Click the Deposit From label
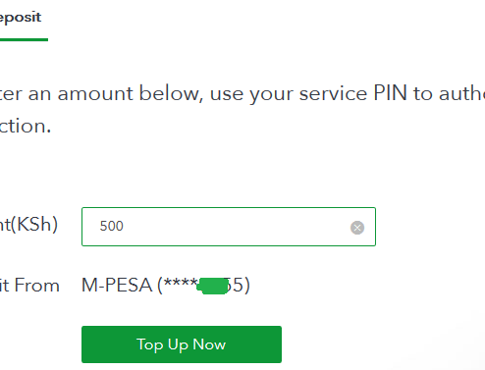The height and width of the screenshot is (370, 485). (29, 286)
